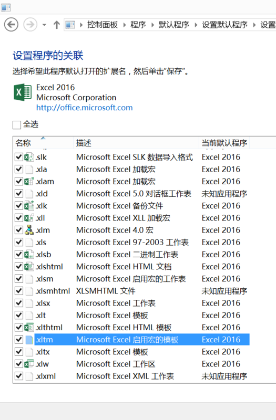Viewport: 276px width, 420px height.
Task: Go forward with the Forward arrow
Action: pos(30,25)
